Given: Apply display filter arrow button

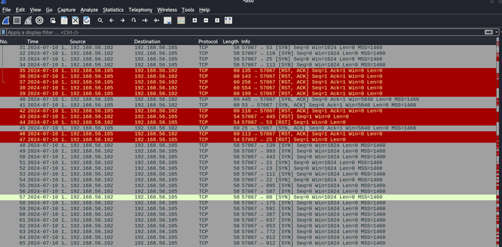Looking at the screenshot, I should click(488, 32).
